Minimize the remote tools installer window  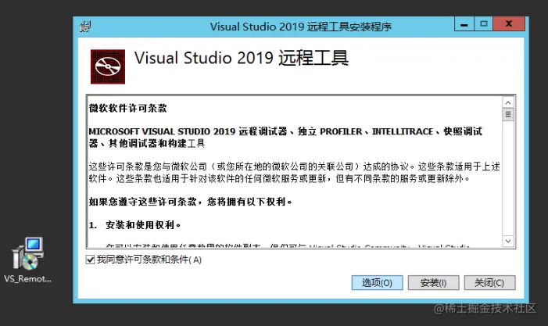(464, 24)
